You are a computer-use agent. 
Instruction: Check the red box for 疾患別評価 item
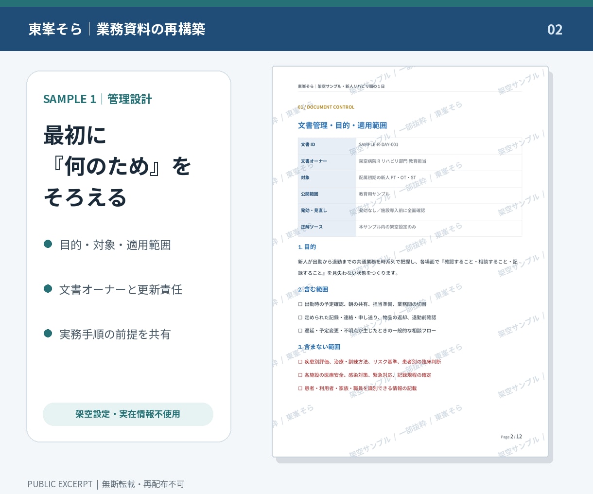point(300,362)
